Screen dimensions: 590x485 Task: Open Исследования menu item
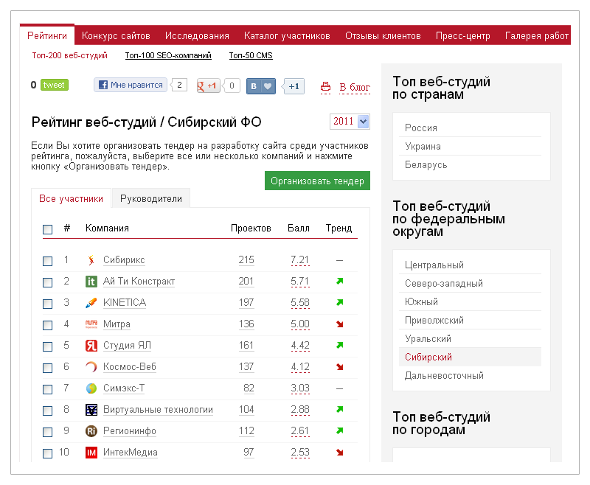click(x=197, y=35)
